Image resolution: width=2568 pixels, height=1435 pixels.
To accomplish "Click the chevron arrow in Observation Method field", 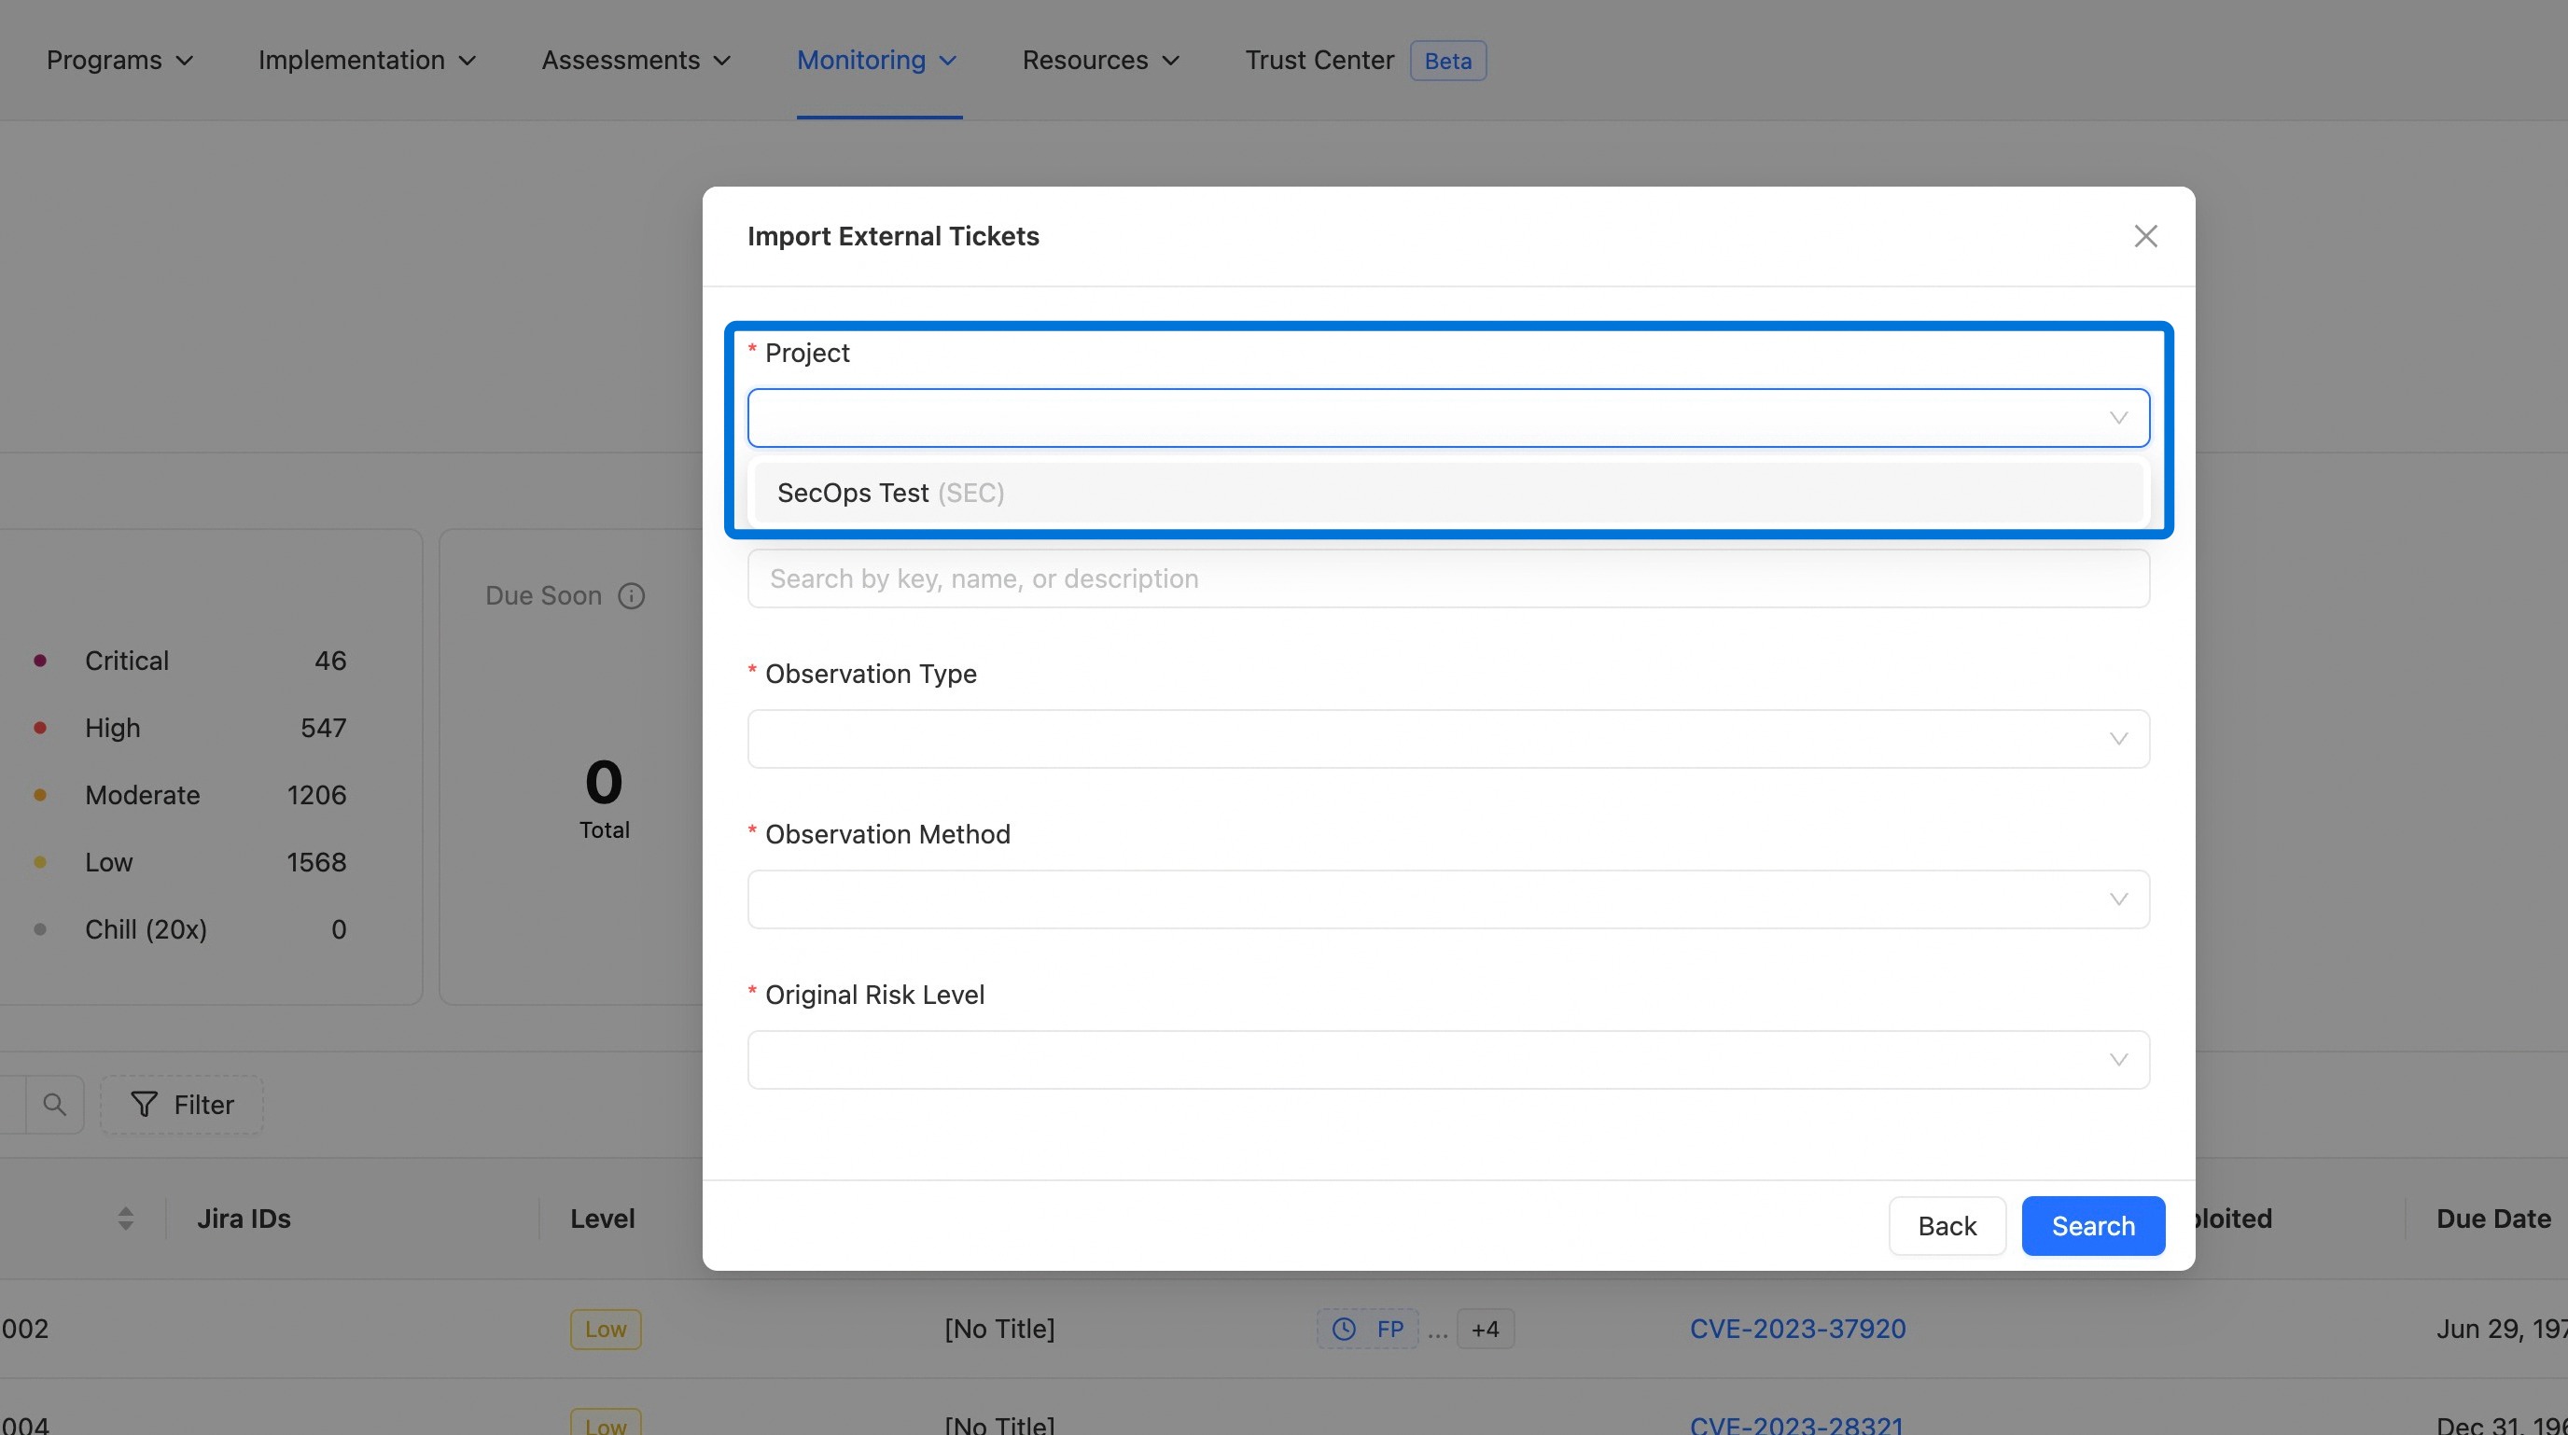I will tap(2118, 899).
